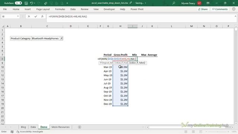Select column H header
This screenshot has width=238, height=134.
(120, 26)
